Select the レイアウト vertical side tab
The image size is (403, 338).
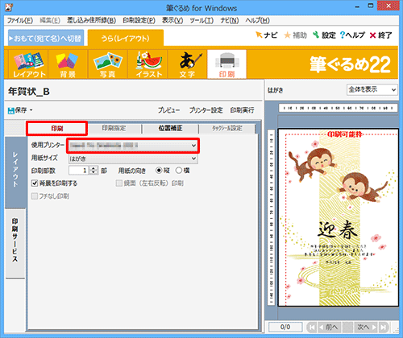tap(15, 171)
